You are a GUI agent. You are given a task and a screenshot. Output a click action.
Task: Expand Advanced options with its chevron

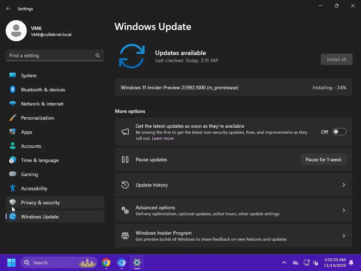point(343,210)
